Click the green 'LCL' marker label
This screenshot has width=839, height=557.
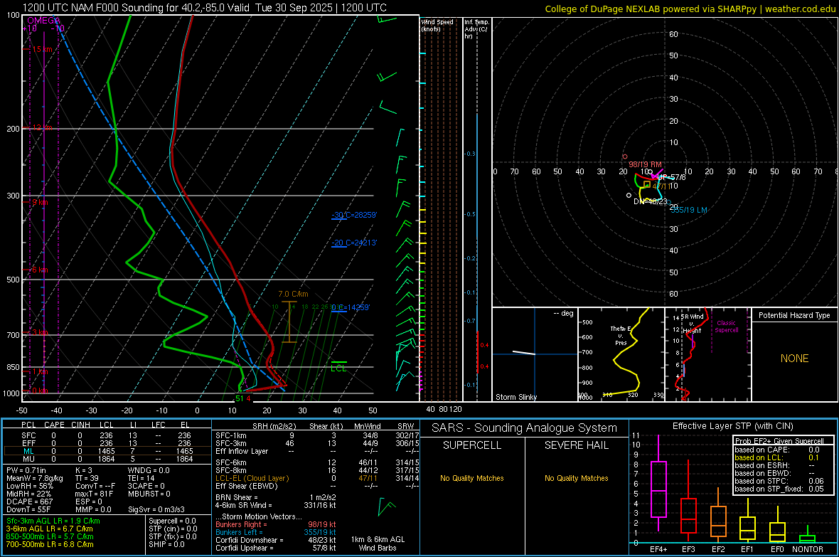pyautogui.click(x=338, y=368)
